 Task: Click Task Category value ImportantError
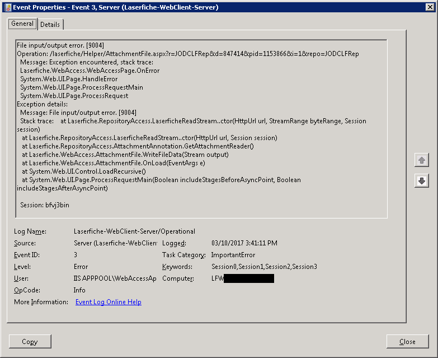click(x=233, y=255)
